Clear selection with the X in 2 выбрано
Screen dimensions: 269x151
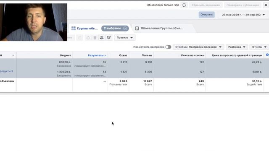pos(125,29)
